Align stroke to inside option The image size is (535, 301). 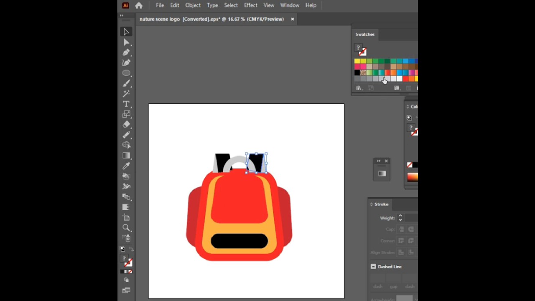411,253
